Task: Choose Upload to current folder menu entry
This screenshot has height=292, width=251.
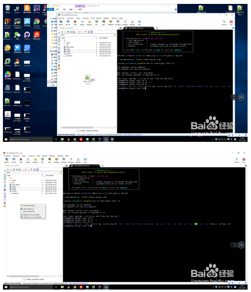Action: click(33, 217)
